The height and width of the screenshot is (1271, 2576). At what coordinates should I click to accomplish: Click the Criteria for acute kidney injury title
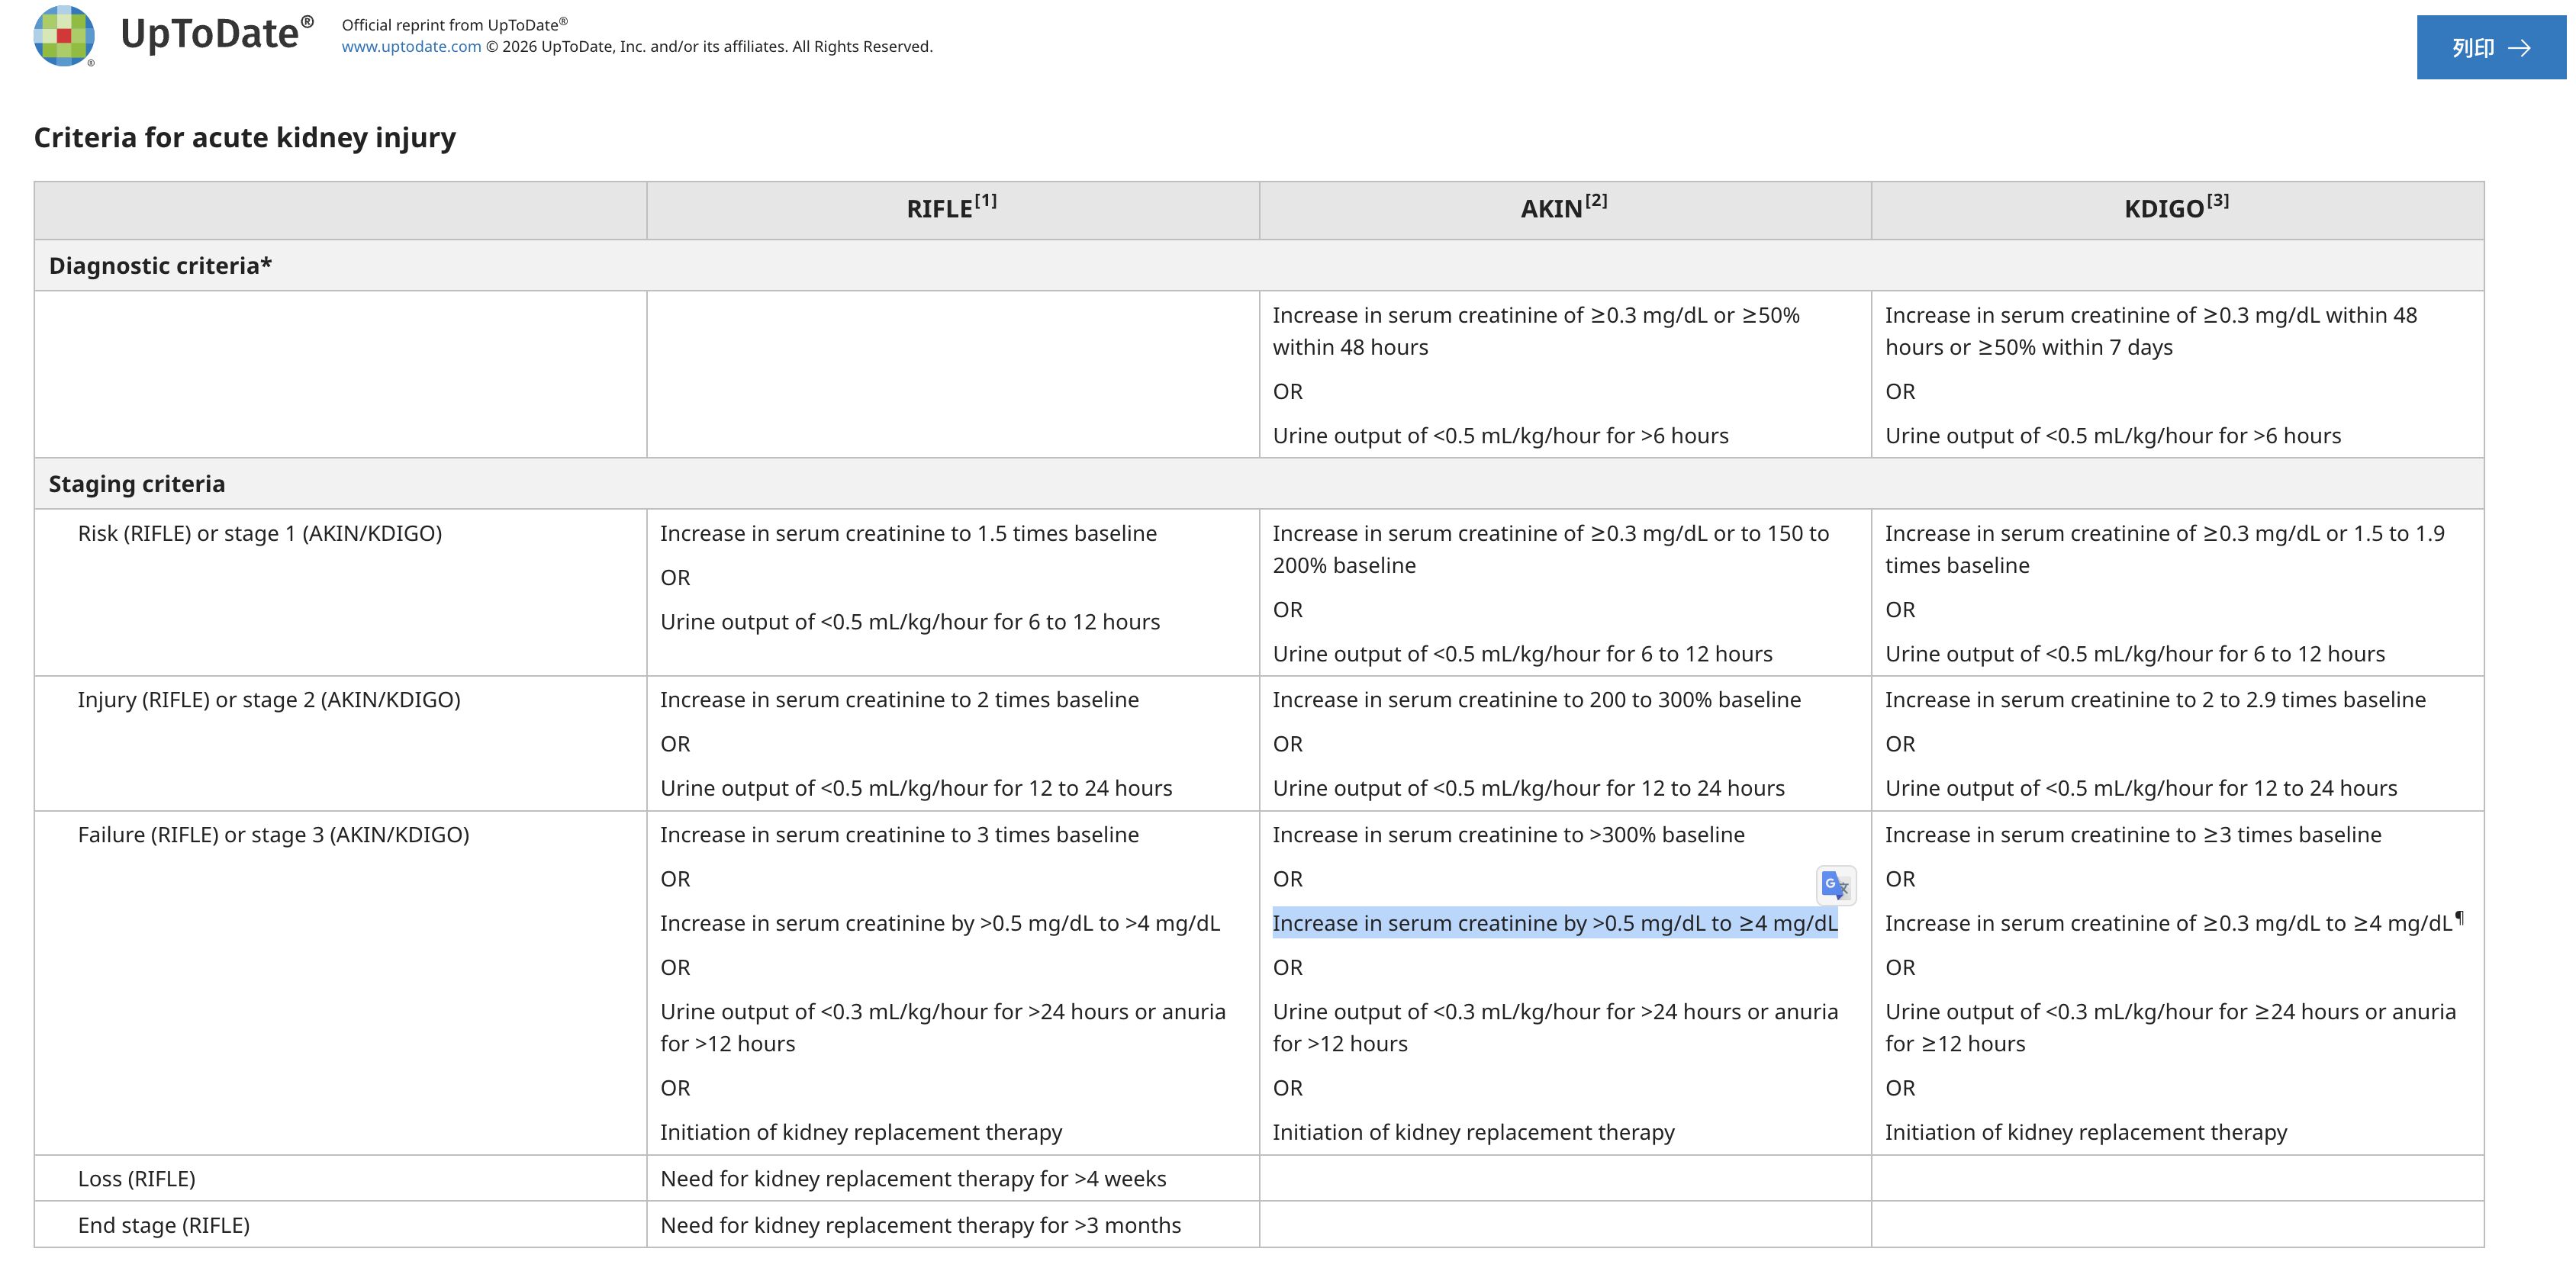[x=245, y=137]
